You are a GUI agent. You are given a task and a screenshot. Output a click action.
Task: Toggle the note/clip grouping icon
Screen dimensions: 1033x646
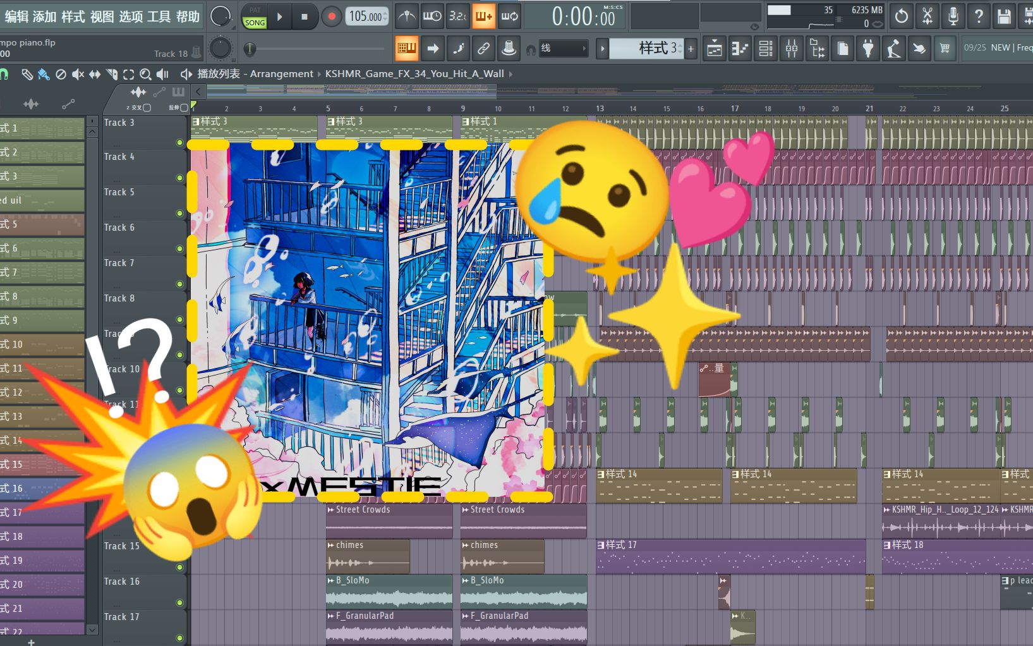tap(458, 48)
